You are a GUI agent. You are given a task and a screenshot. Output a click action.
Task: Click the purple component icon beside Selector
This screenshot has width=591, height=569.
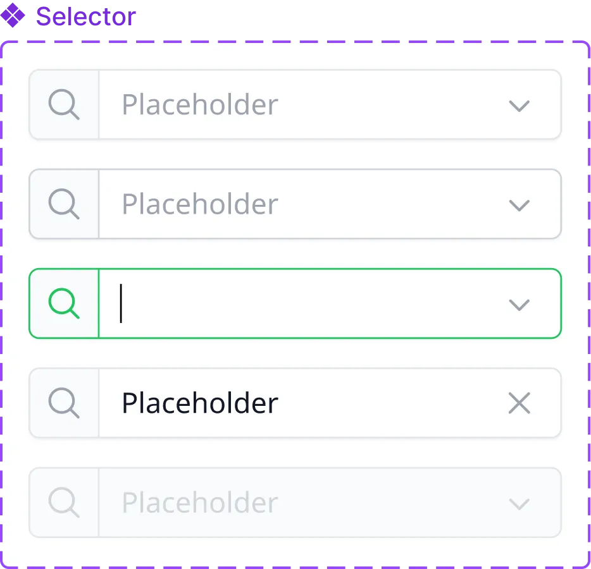pyautogui.click(x=13, y=16)
